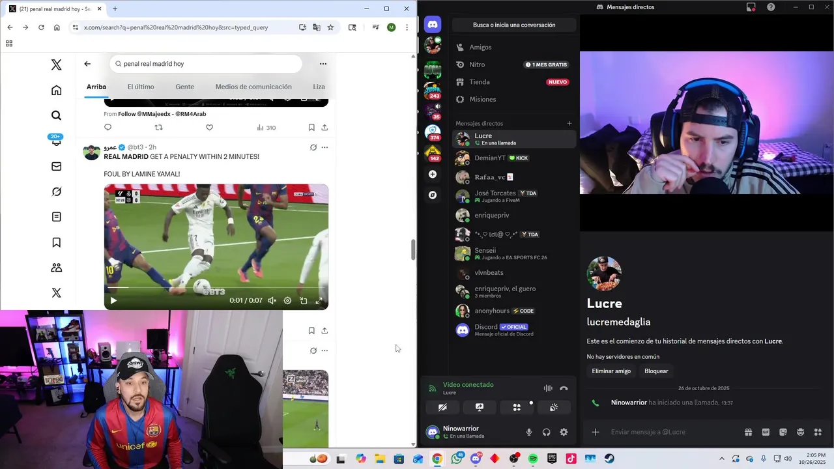The height and width of the screenshot is (469, 834).
Task: Repost the post with 310 views
Action: 158,128
